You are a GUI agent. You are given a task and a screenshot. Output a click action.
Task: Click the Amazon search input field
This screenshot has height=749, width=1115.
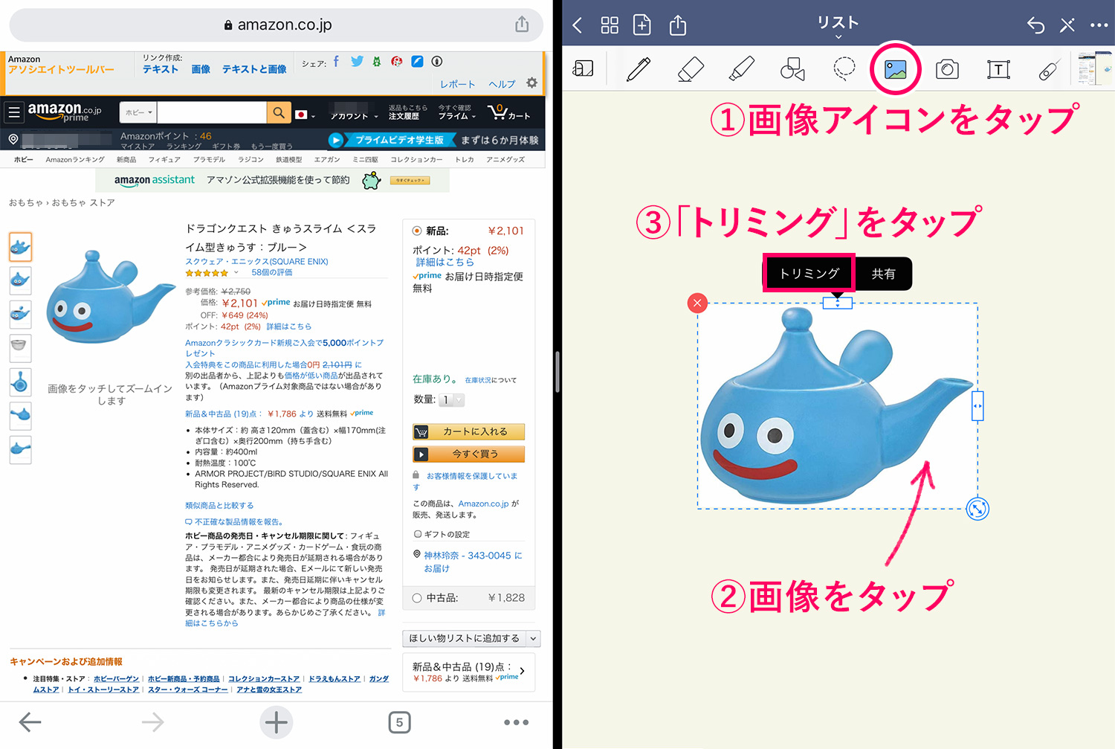coord(212,112)
